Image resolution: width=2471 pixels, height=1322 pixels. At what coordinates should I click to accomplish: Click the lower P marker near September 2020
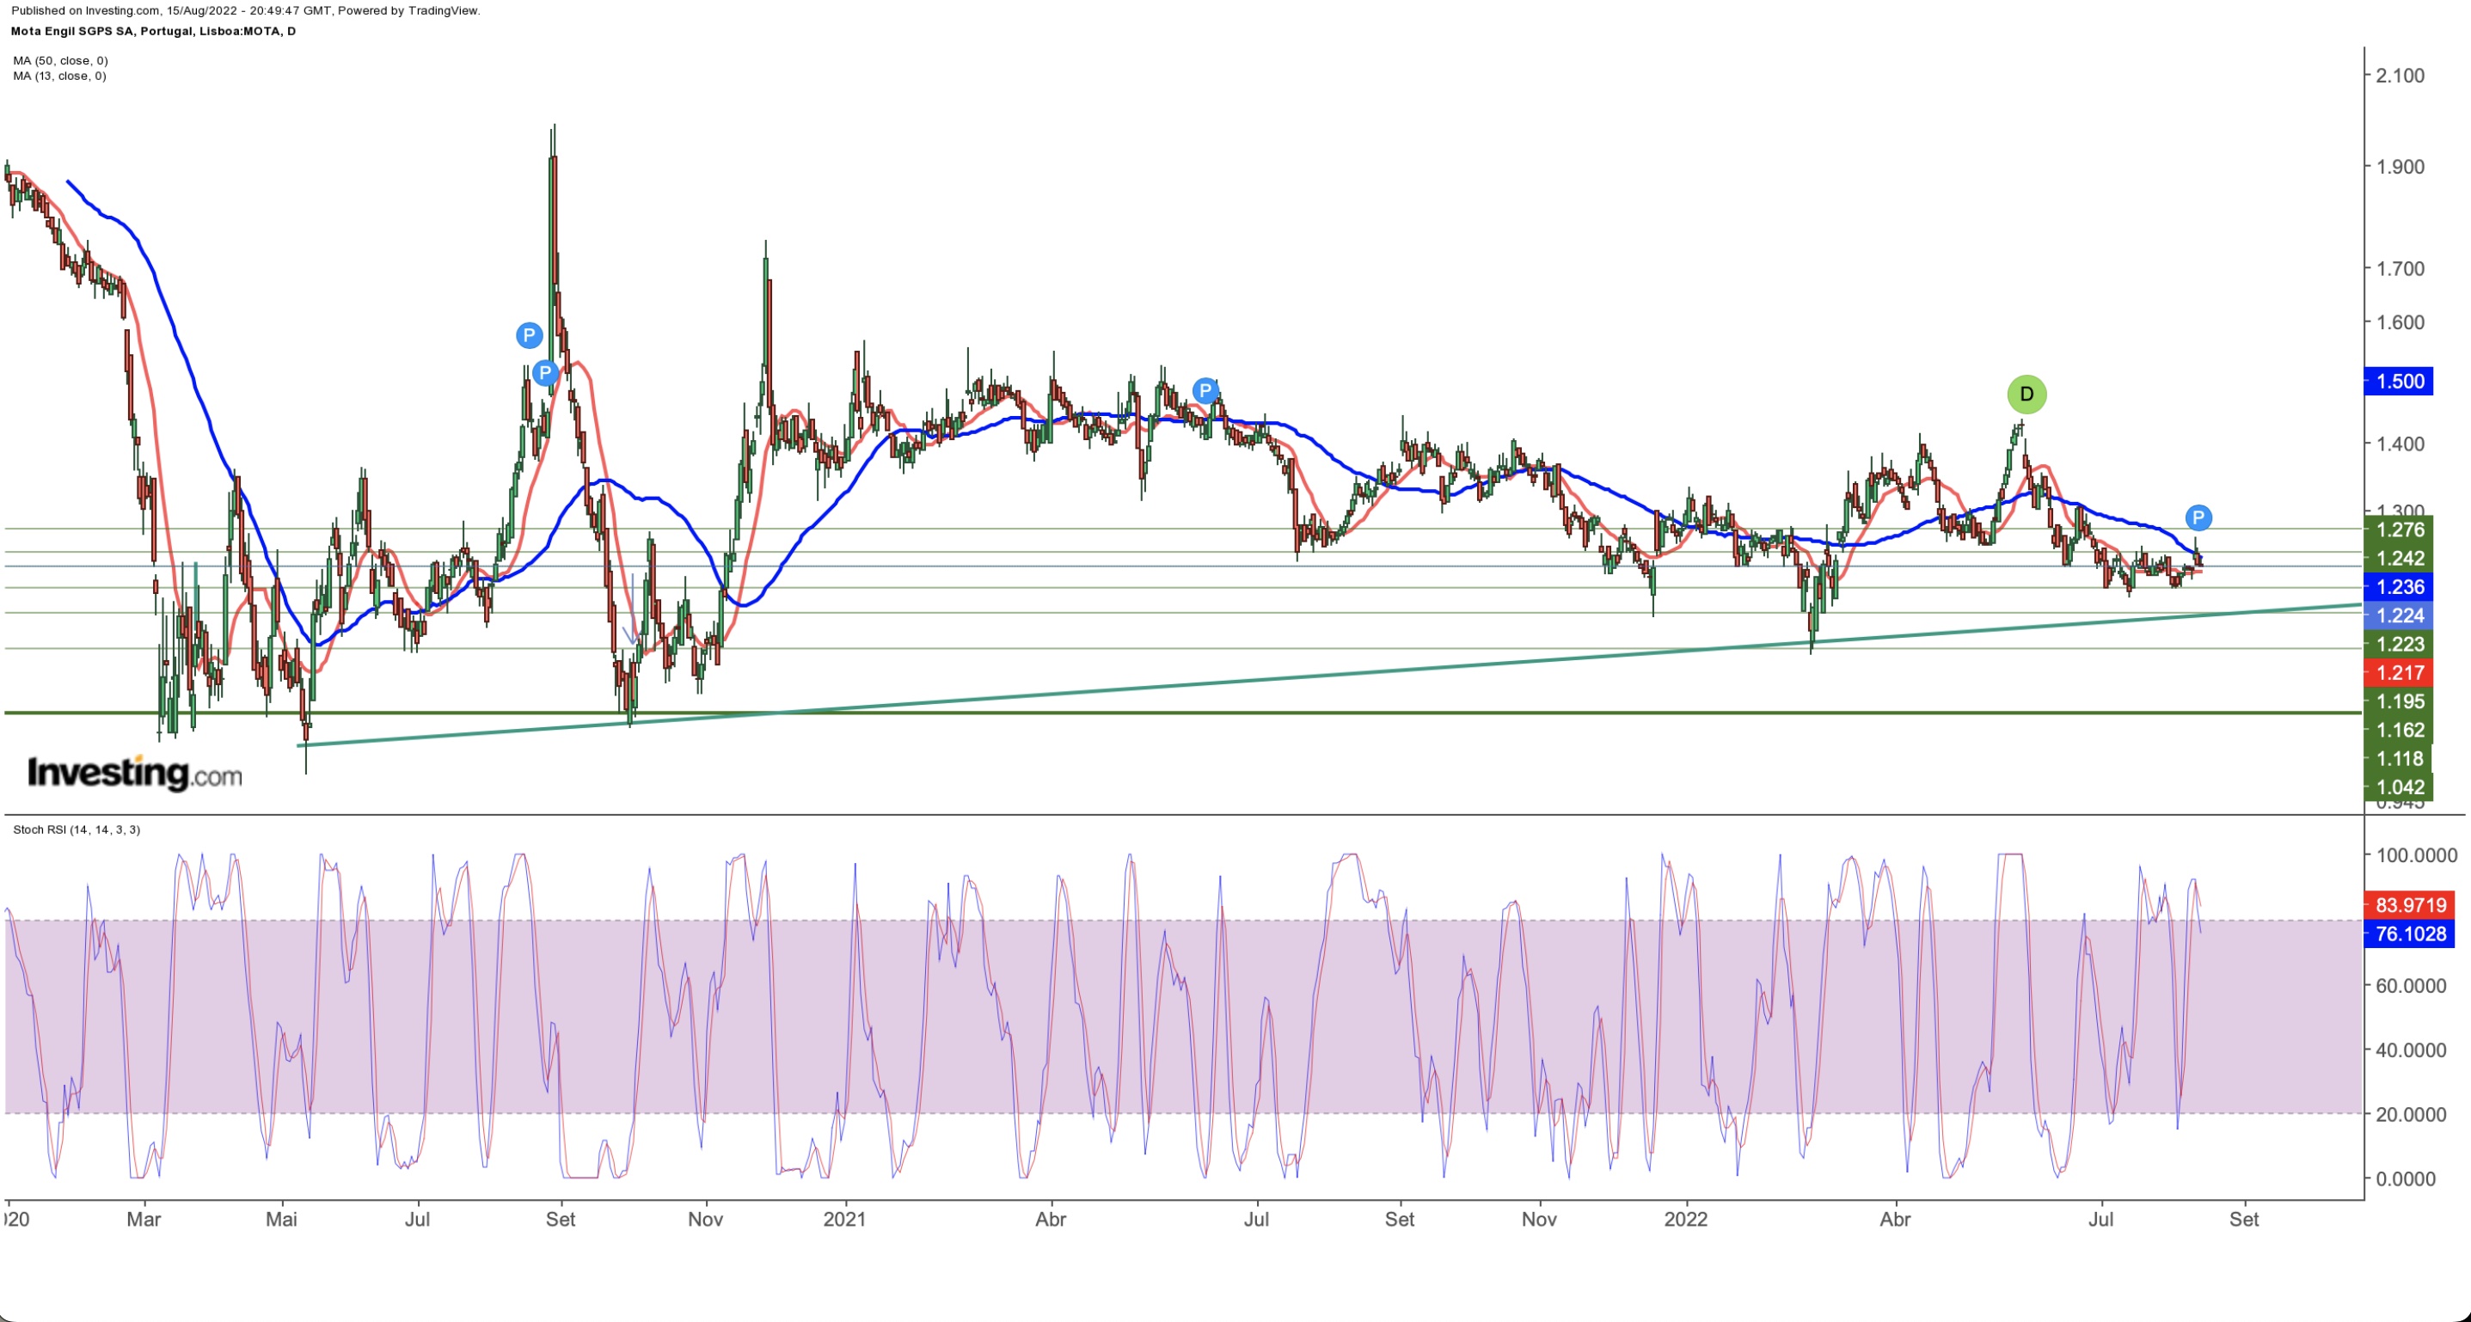click(x=545, y=372)
